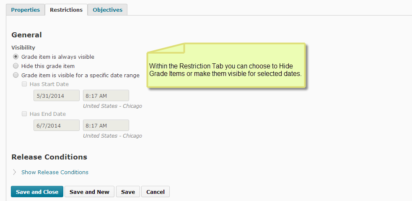Image resolution: width=412 pixels, height=201 pixels.
Task: Click the yellow Restriction Tab tooltip note
Action: pyautogui.click(x=226, y=70)
